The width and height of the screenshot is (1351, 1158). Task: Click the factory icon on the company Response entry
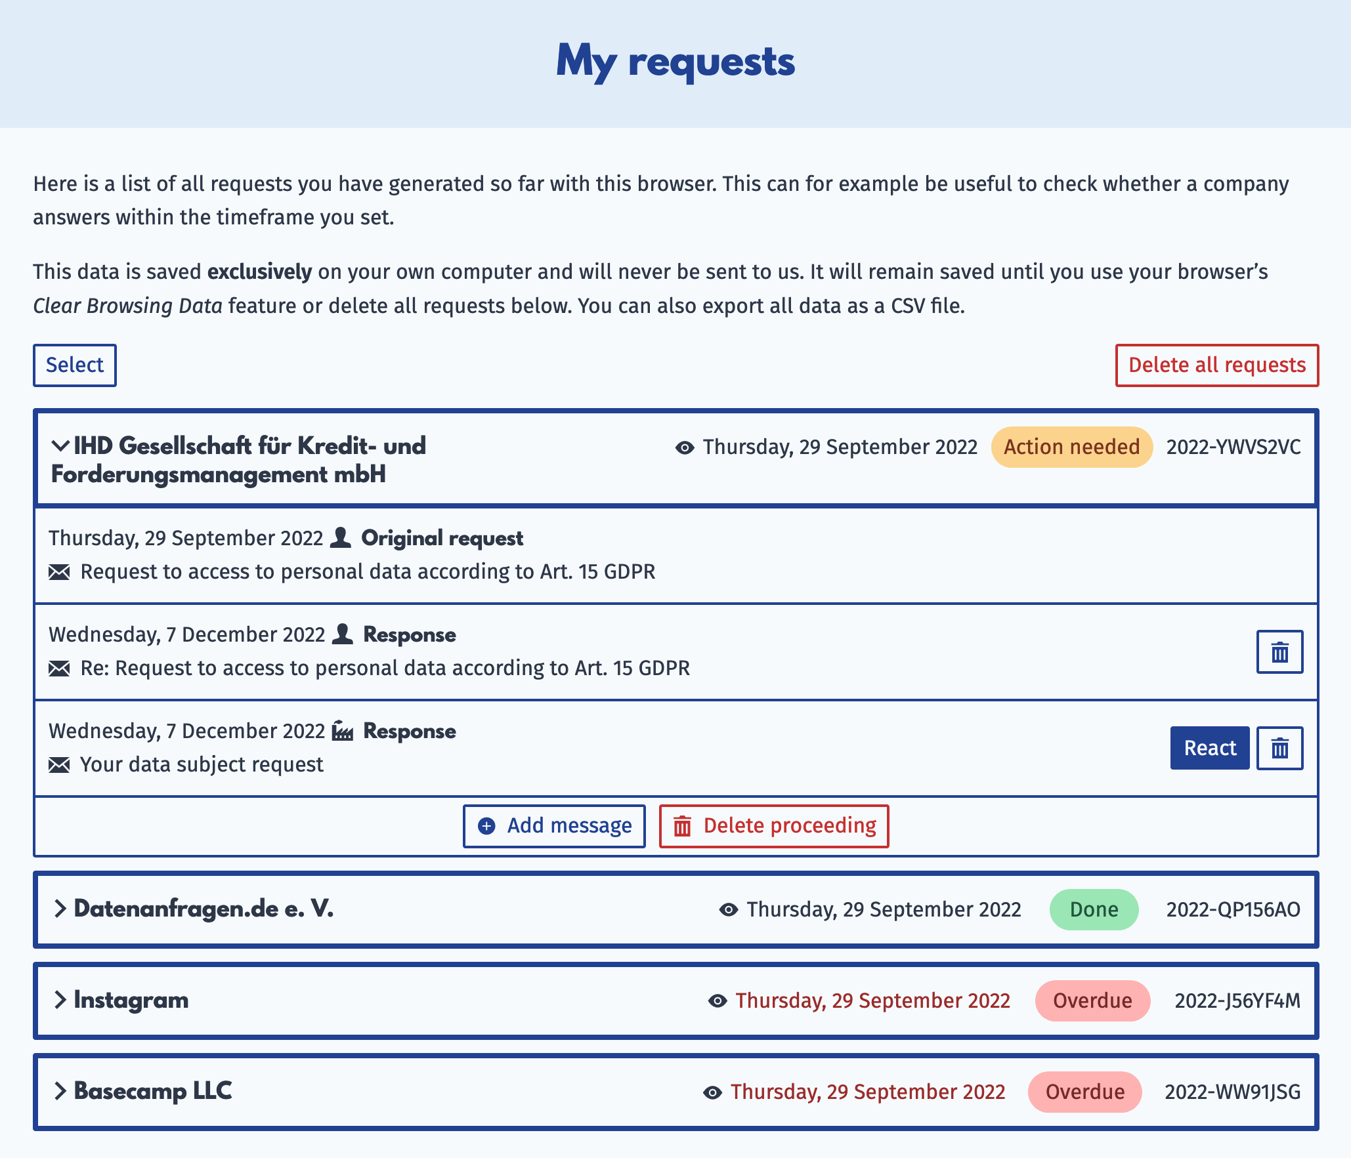point(342,730)
